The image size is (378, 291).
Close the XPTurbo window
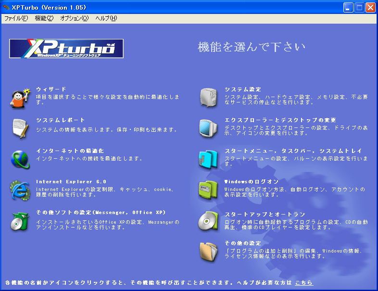[x=370, y=8]
